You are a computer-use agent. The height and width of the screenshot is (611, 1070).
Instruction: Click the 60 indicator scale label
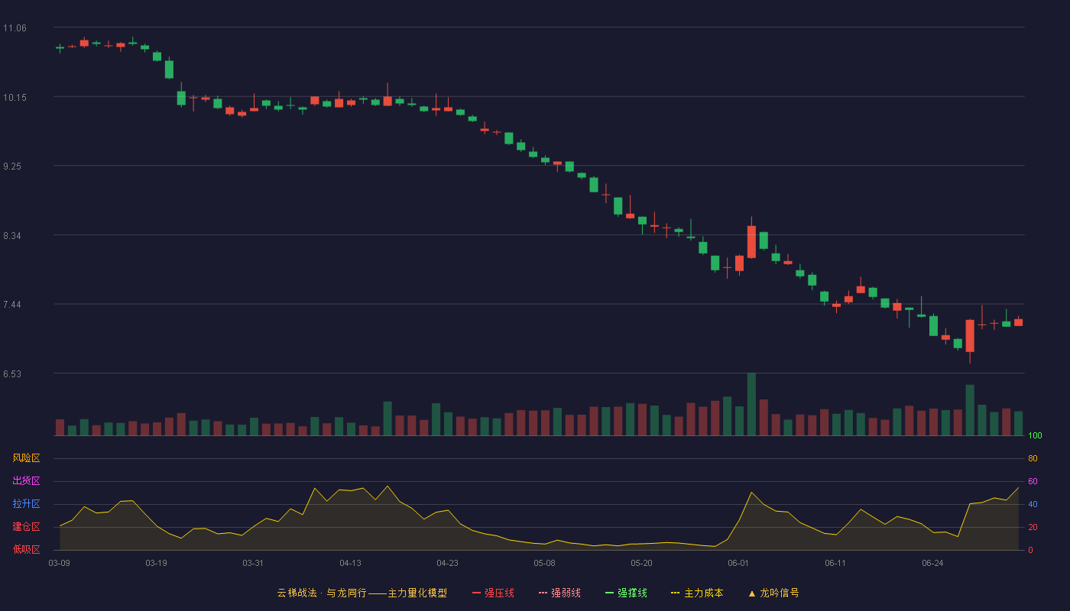pyautogui.click(x=1033, y=481)
